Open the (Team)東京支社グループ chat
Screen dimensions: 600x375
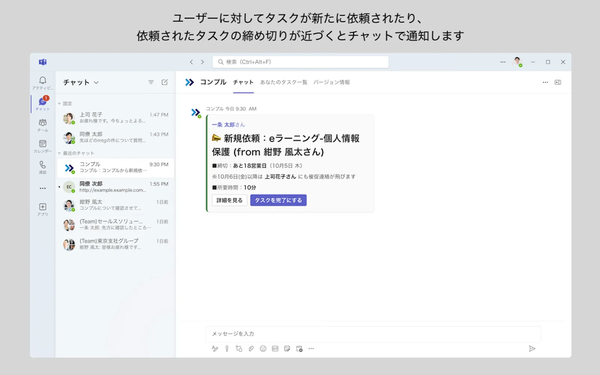click(115, 244)
